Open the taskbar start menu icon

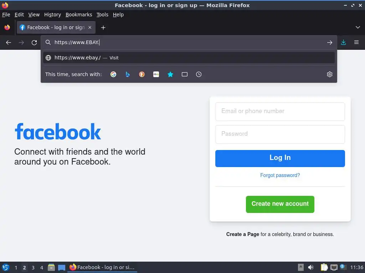[6, 267]
